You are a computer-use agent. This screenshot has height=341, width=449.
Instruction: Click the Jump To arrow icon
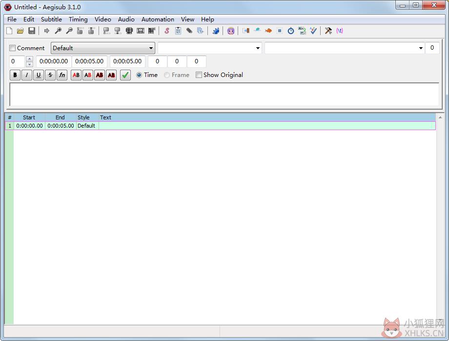pos(46,31)
